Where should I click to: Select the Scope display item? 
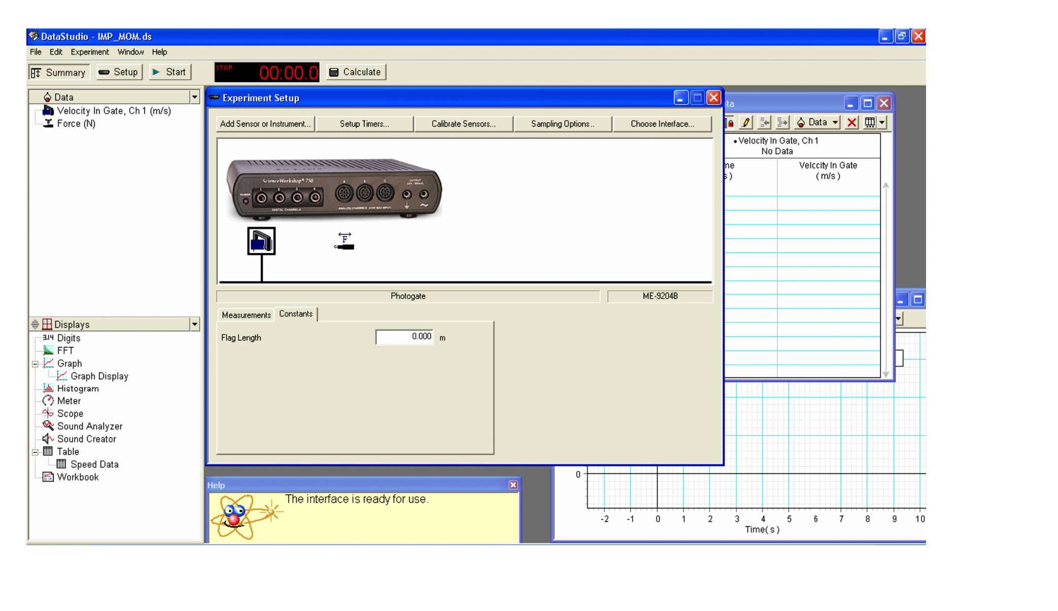70,414
